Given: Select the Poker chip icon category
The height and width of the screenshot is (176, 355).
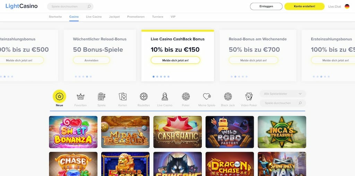Looking at the screenshot, I should tap(186, 96).
